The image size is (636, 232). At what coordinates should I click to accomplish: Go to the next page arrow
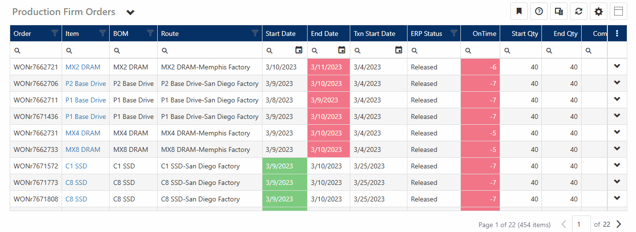pos(619,224)
